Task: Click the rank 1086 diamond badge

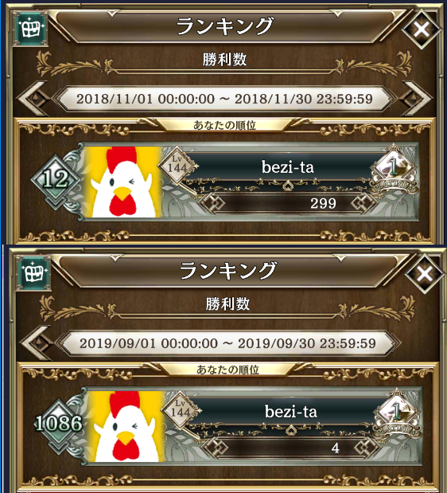Action: click(59, 424)
